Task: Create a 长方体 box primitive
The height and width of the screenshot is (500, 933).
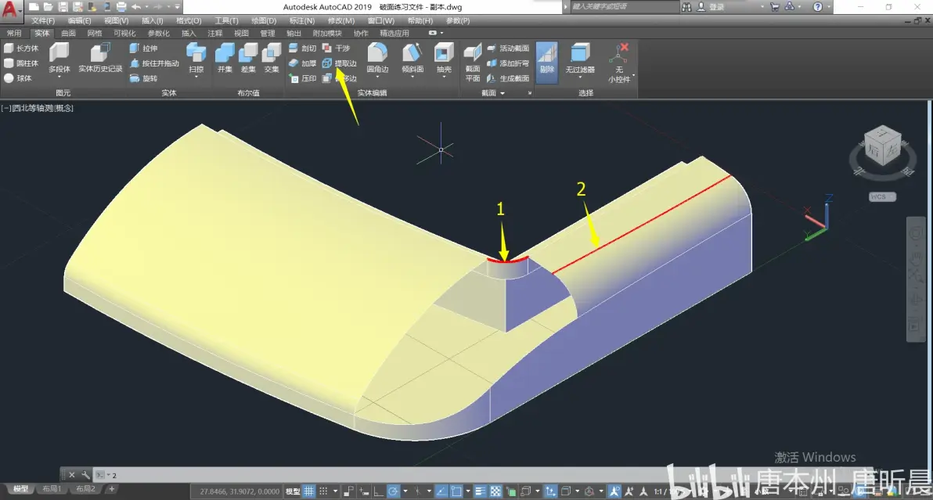Action: click(21, 49)
